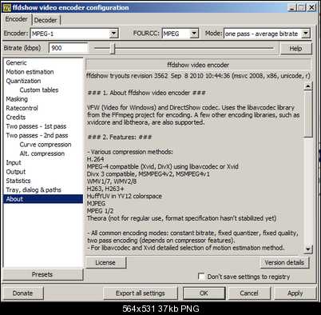Viewport: 321px width, 315px height.
Task: Close the ffdshow configuration window
Action: point(311,7)
